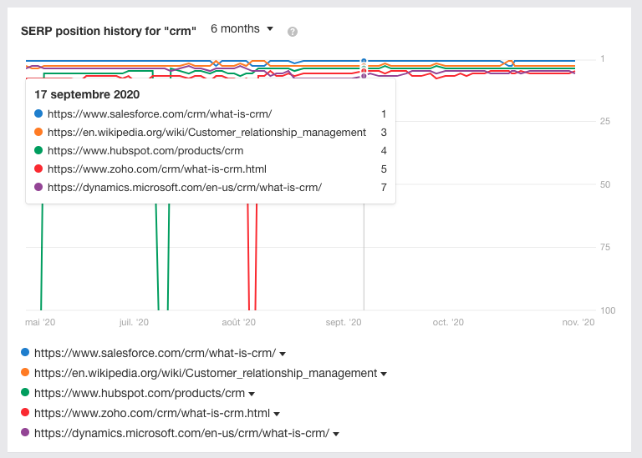The image size is (642, 458).
Task: Click the red zoho legend color dot
Action: tap(25, 412)
